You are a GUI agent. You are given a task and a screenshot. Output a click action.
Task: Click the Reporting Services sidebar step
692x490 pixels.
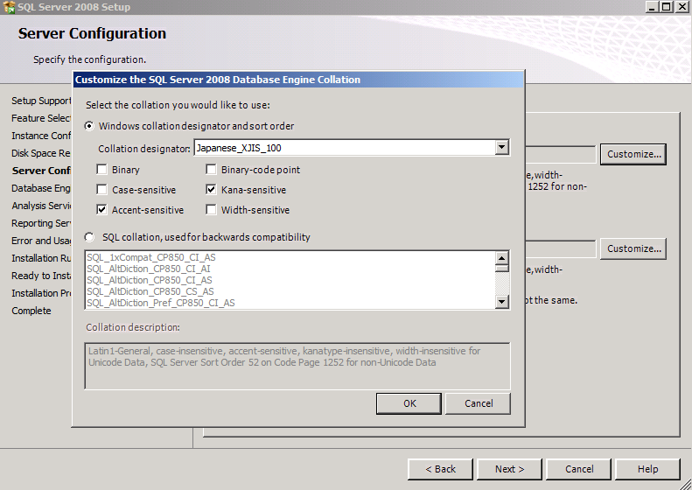pos(41,223)
